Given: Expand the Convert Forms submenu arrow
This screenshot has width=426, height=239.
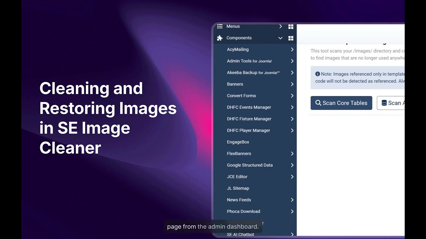Looking at the screenshot, I should pos(292,96).
